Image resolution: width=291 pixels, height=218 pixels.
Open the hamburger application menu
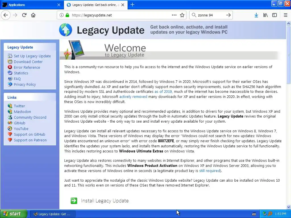pos(286,15)
